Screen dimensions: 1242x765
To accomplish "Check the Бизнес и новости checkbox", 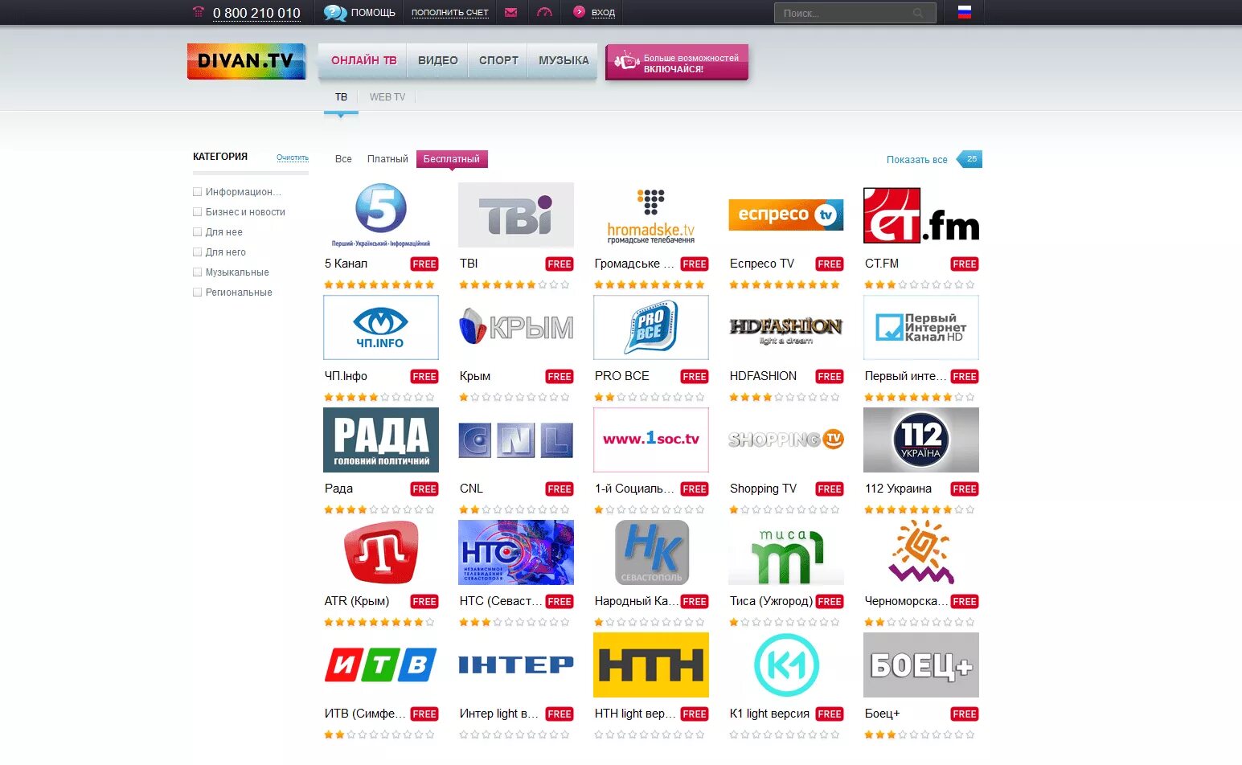I will [x=197, y=212].
